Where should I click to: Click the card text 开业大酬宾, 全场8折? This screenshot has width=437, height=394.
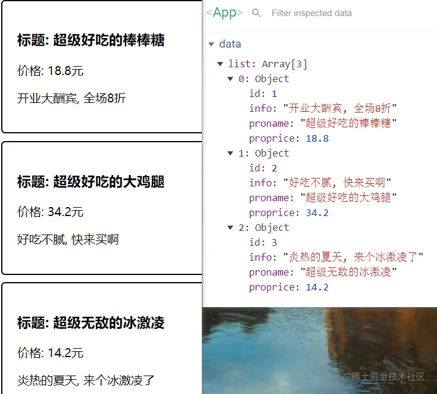71,98
